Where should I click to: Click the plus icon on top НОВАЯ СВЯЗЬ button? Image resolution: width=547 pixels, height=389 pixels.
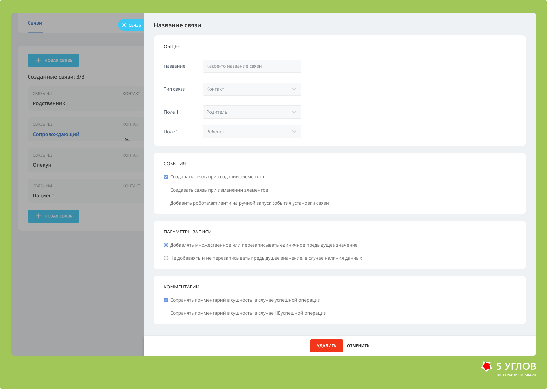pyautogui.click(x=38, y=60)
